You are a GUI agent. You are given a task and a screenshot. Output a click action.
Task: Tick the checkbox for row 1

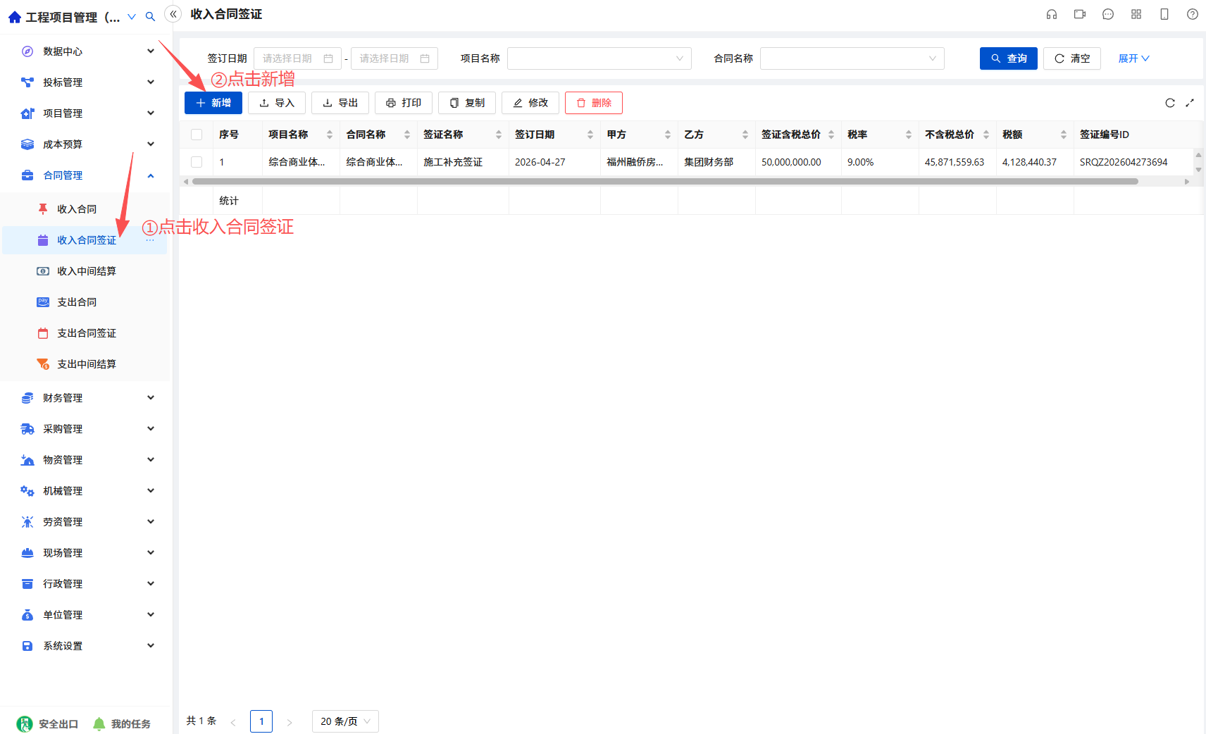(x=197, y=162)
